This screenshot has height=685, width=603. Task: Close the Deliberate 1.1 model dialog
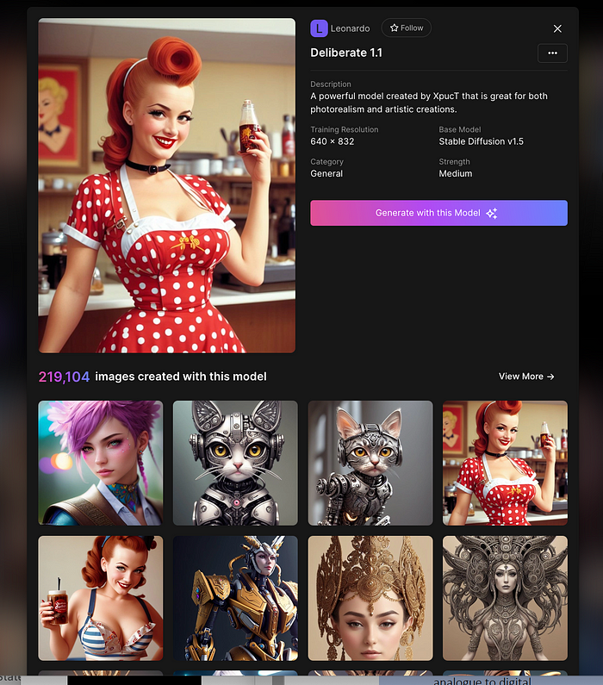[557, 28]
